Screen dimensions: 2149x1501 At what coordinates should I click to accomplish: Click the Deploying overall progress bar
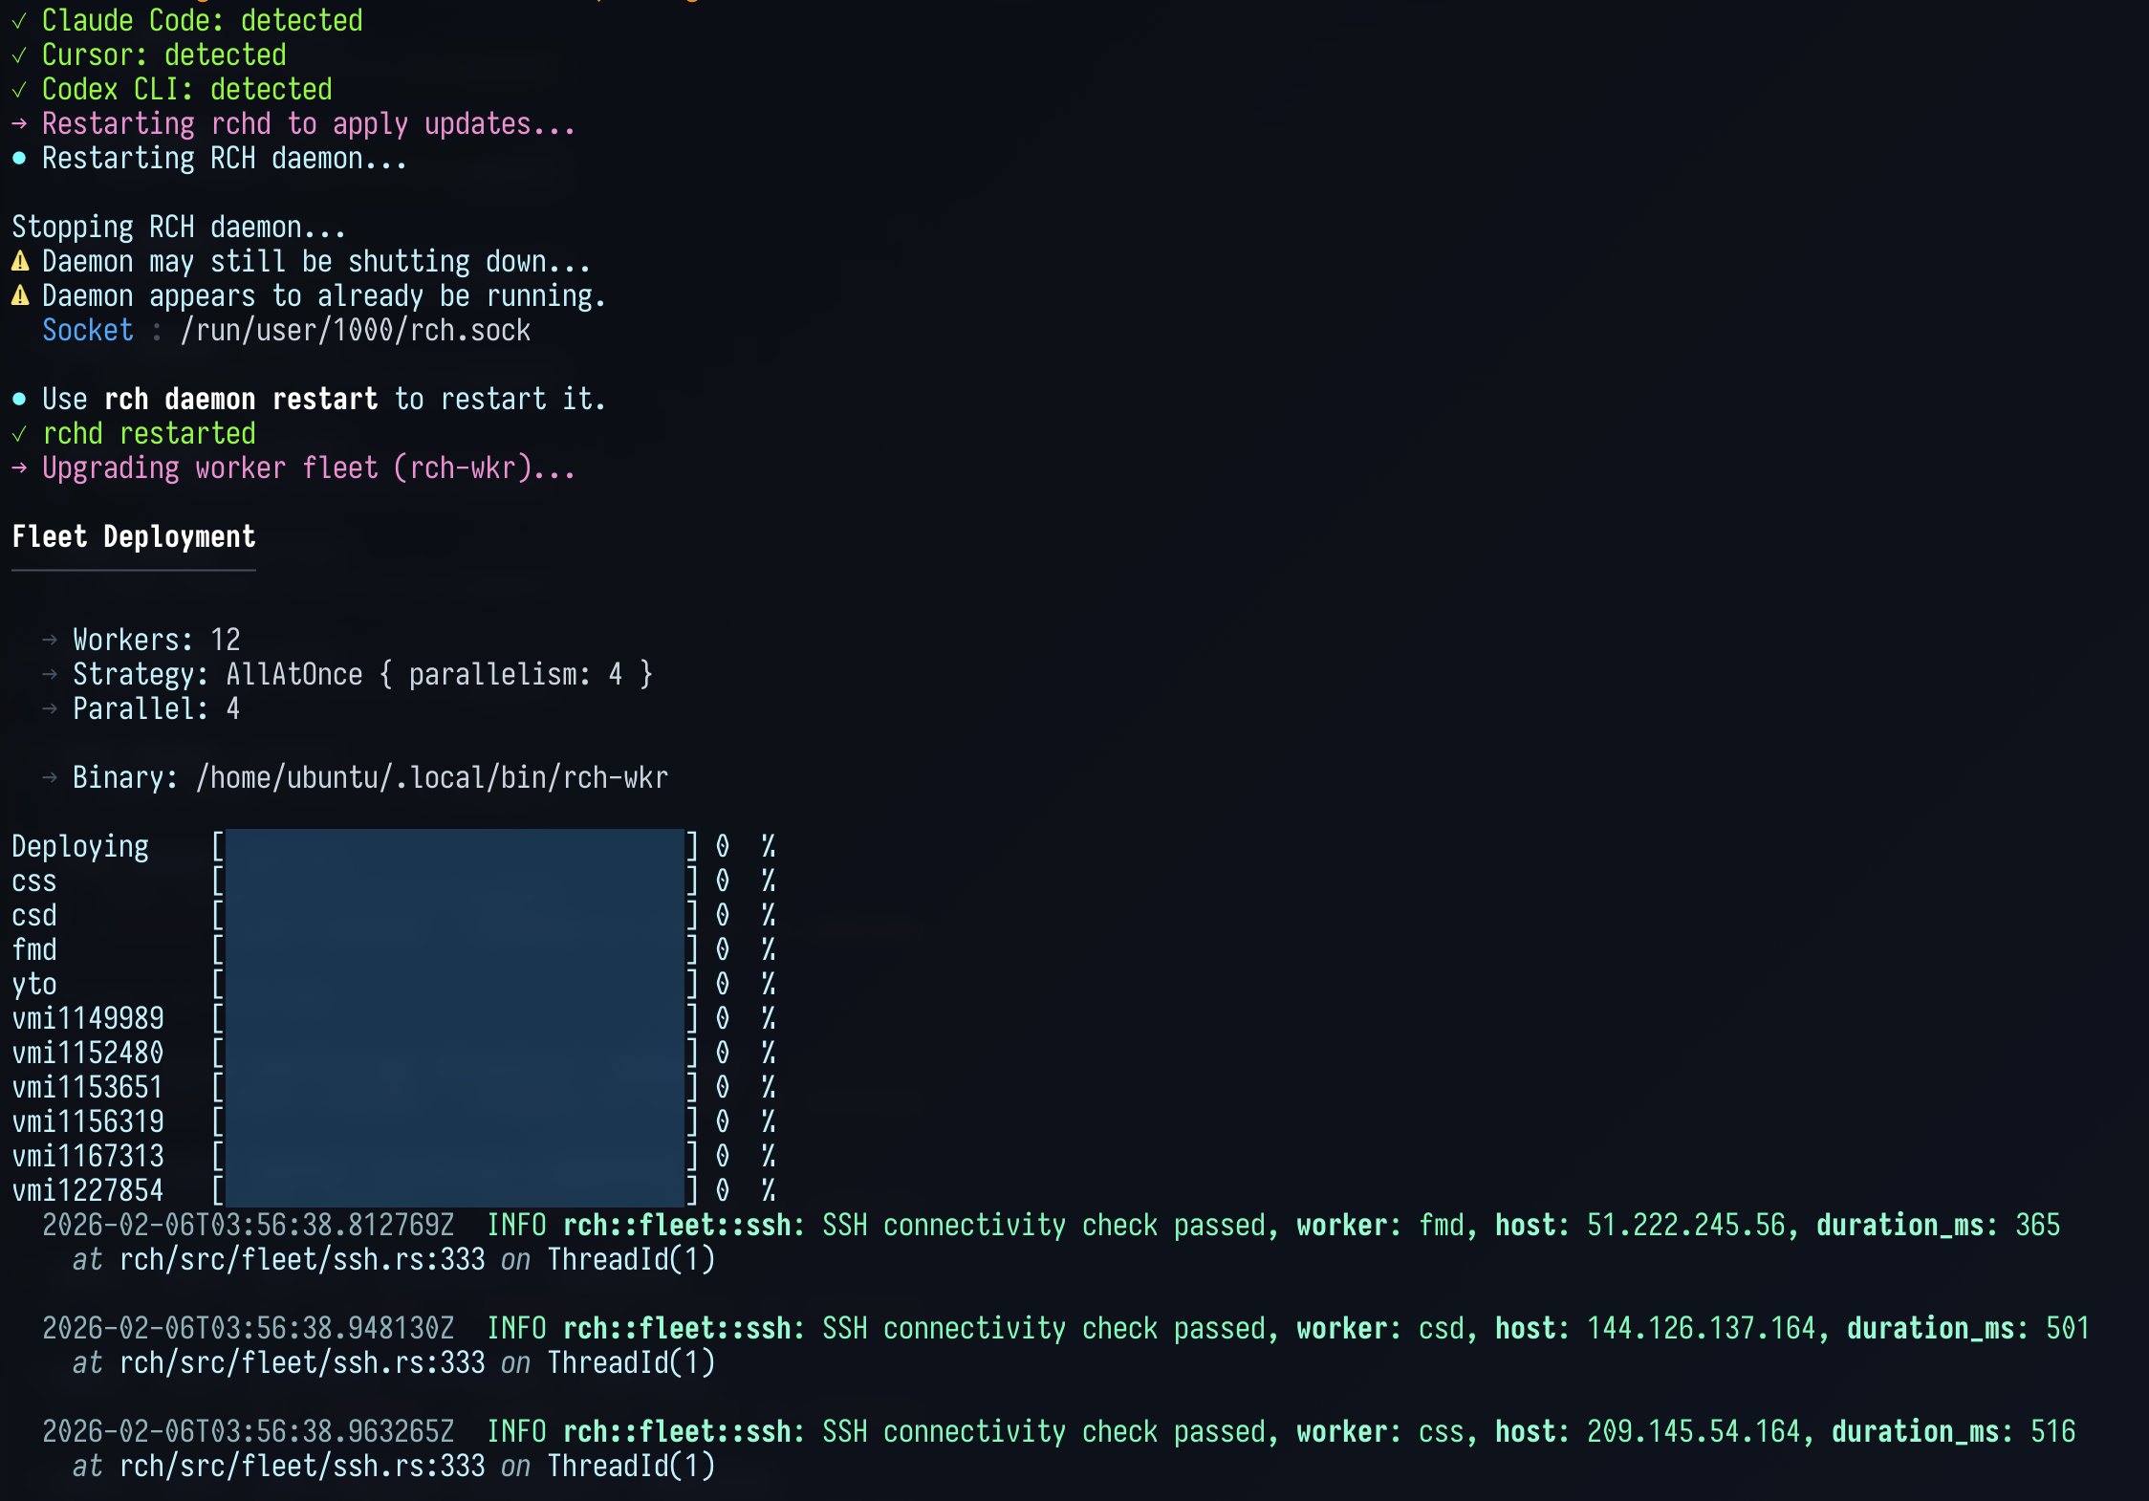455,846
